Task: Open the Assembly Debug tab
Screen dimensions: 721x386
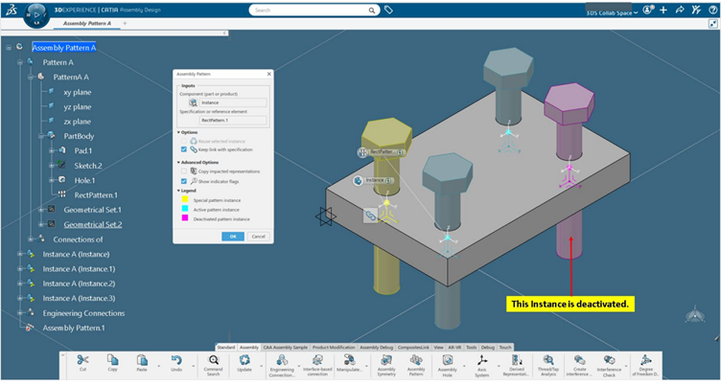Action: [376, 347]
